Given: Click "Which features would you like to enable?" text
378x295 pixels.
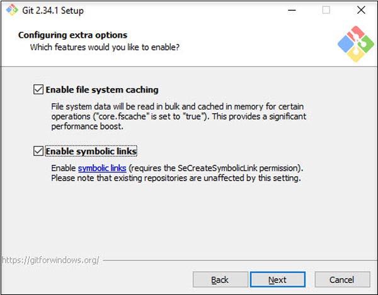Looking at the screenshot, I should 105,47.
